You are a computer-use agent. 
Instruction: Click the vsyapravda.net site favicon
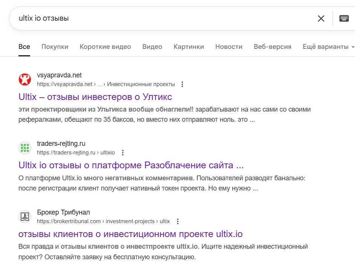coord(25,80)
